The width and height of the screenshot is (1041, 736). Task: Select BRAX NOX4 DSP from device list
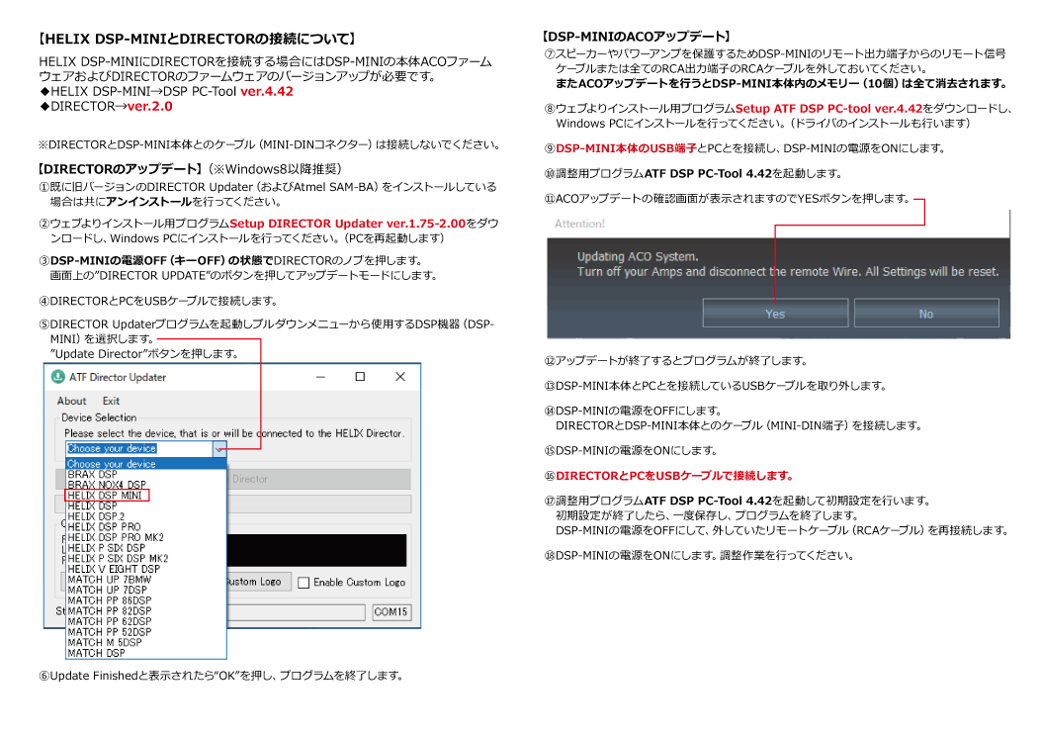[146, 485]
